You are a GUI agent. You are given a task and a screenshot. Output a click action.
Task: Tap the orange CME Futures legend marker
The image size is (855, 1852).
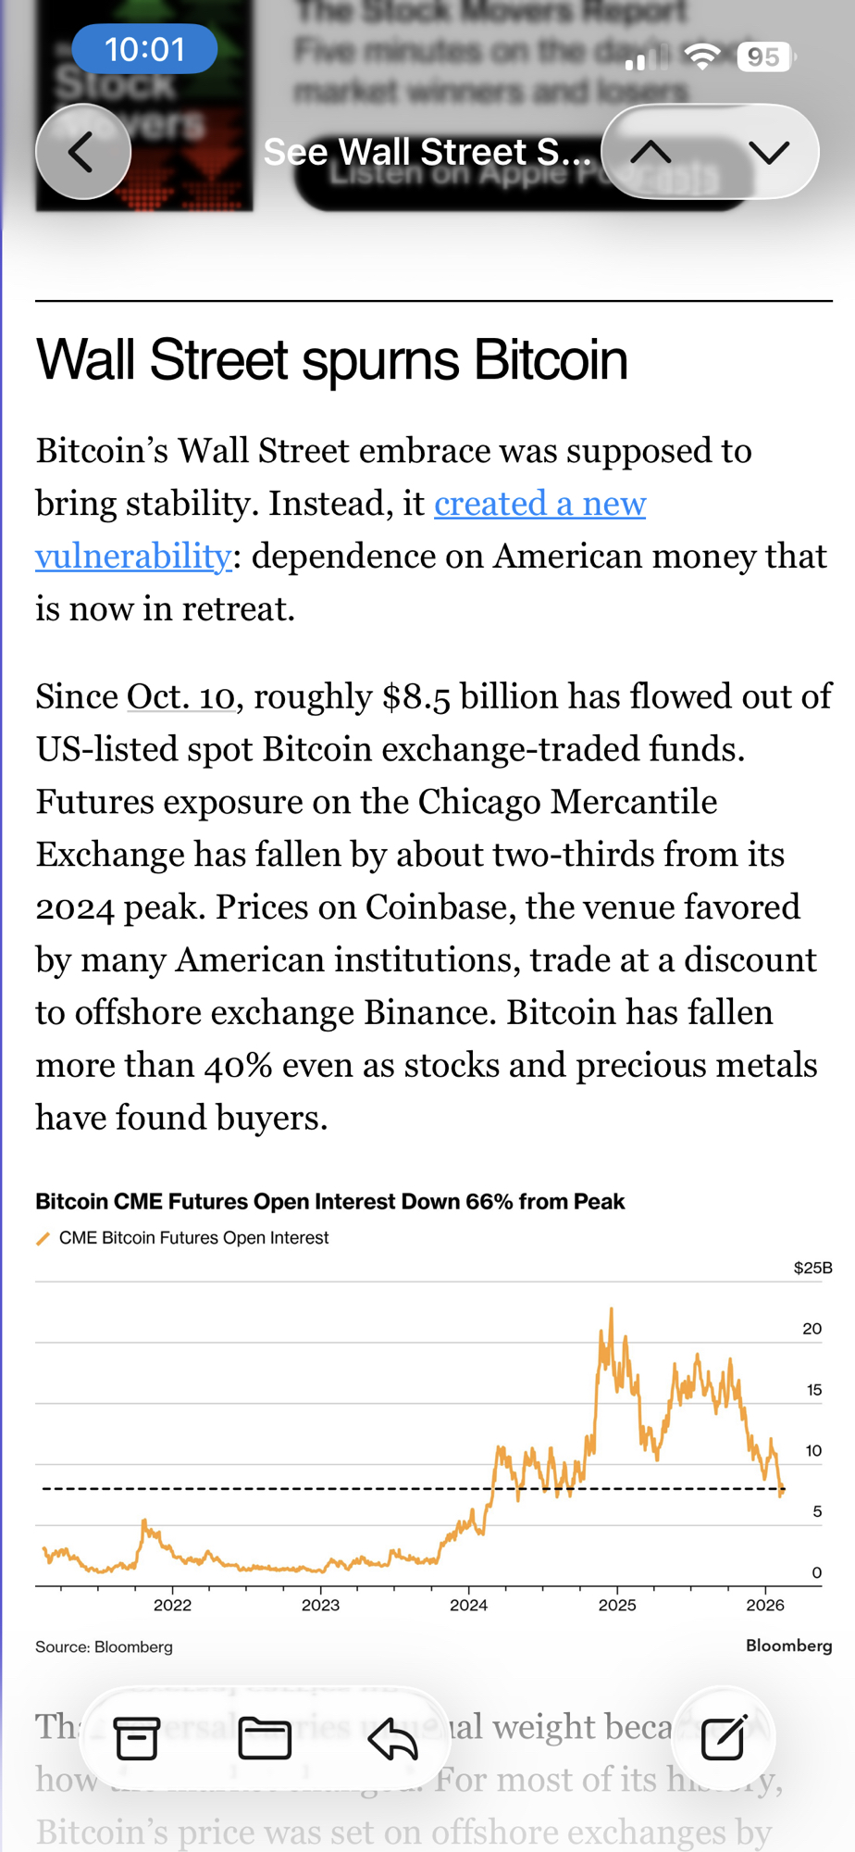43,1238
